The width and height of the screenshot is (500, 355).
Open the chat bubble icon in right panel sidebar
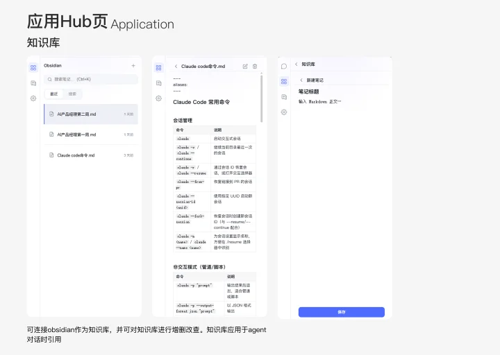pyautogui.click(x=284, y=67)
